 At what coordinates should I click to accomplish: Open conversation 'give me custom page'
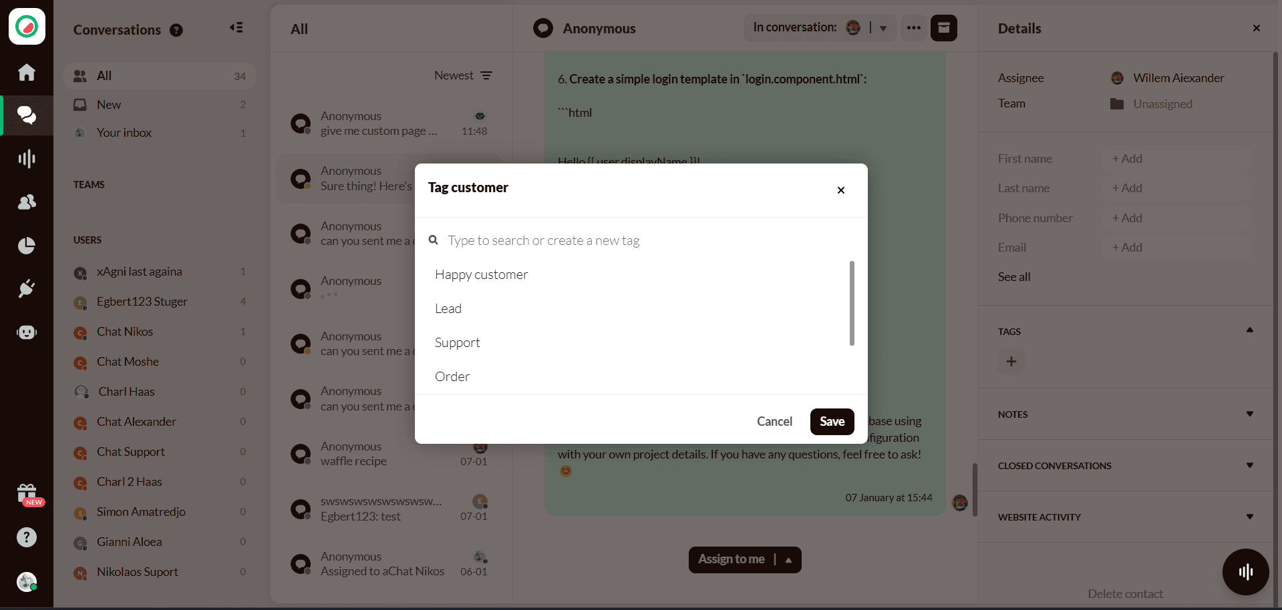[389, 123]
